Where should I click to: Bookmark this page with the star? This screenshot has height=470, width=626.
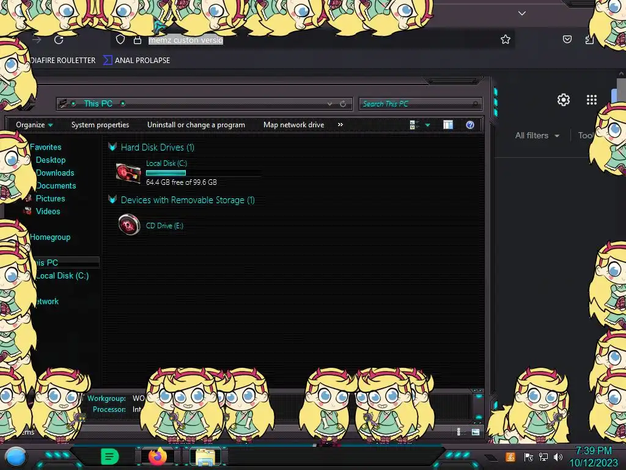pyautogui.click(x=506, y=39)
